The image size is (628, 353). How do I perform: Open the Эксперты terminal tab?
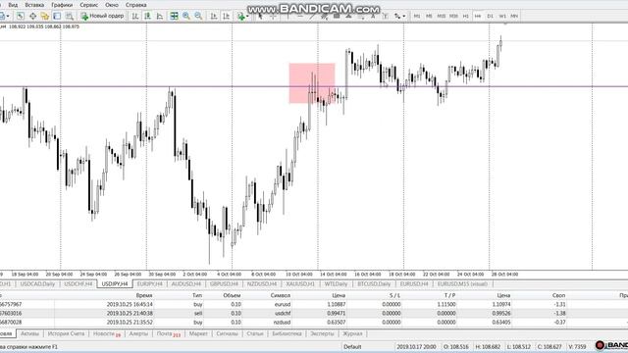point(322,333)
